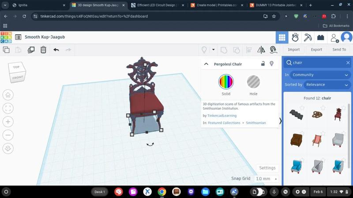Set the shape to Solid

(x=226, y=82)
